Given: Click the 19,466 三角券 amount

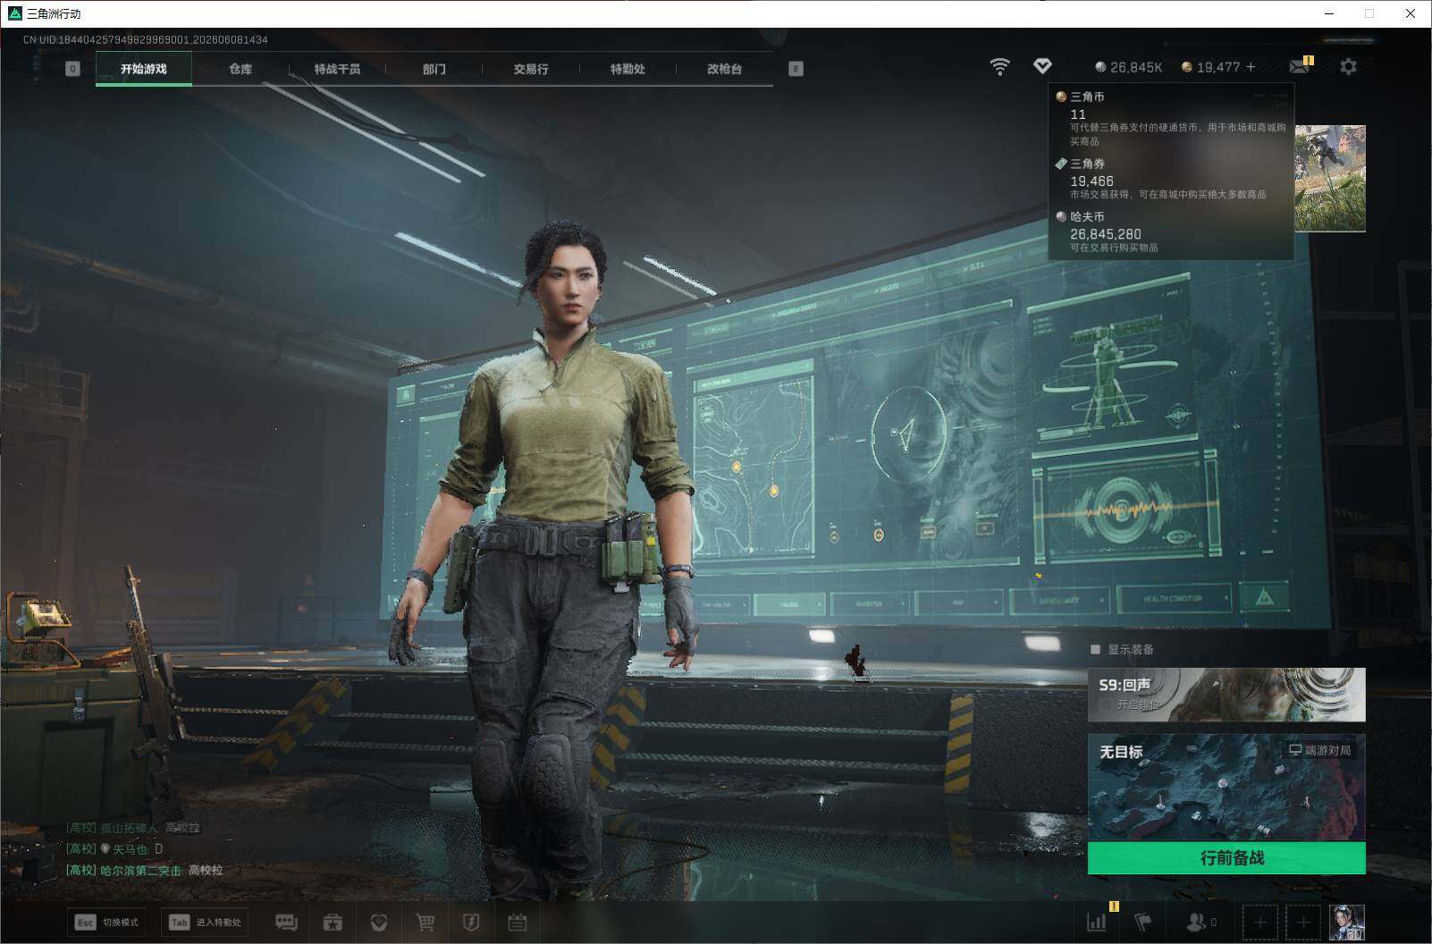Looking at the screenshot, I should click(x=1091, y=181).
